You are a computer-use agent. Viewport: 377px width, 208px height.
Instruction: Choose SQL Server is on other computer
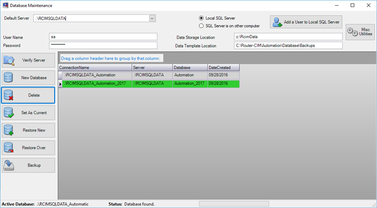click(x=202, y=26)
